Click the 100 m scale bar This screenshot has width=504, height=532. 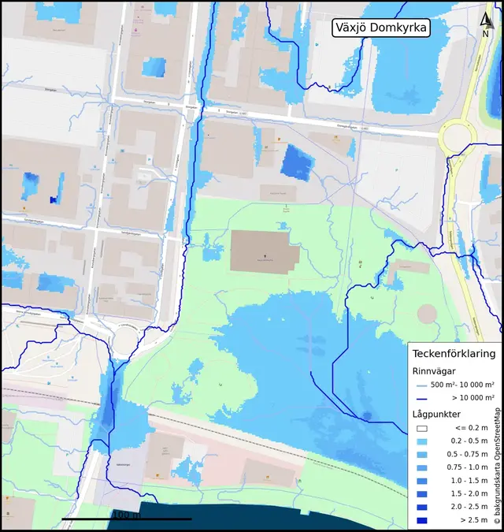click(126, 519)
